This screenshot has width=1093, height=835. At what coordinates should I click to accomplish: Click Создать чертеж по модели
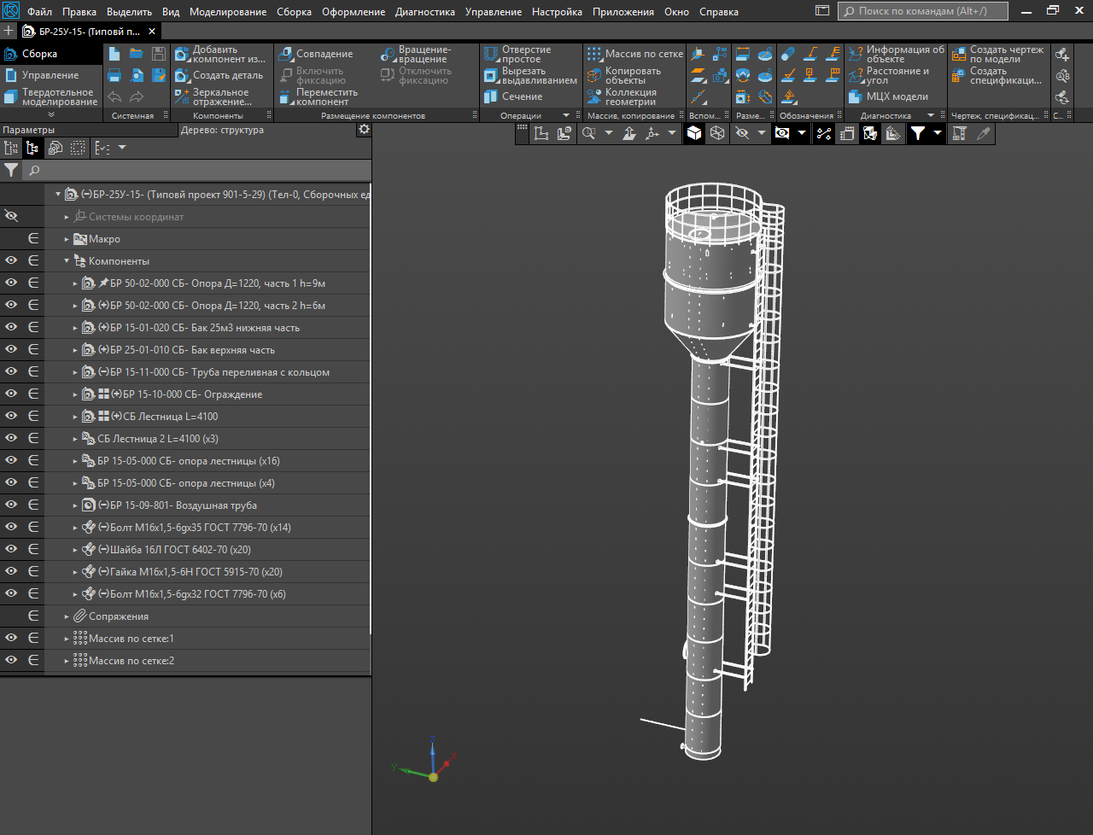tap(998, 55)
